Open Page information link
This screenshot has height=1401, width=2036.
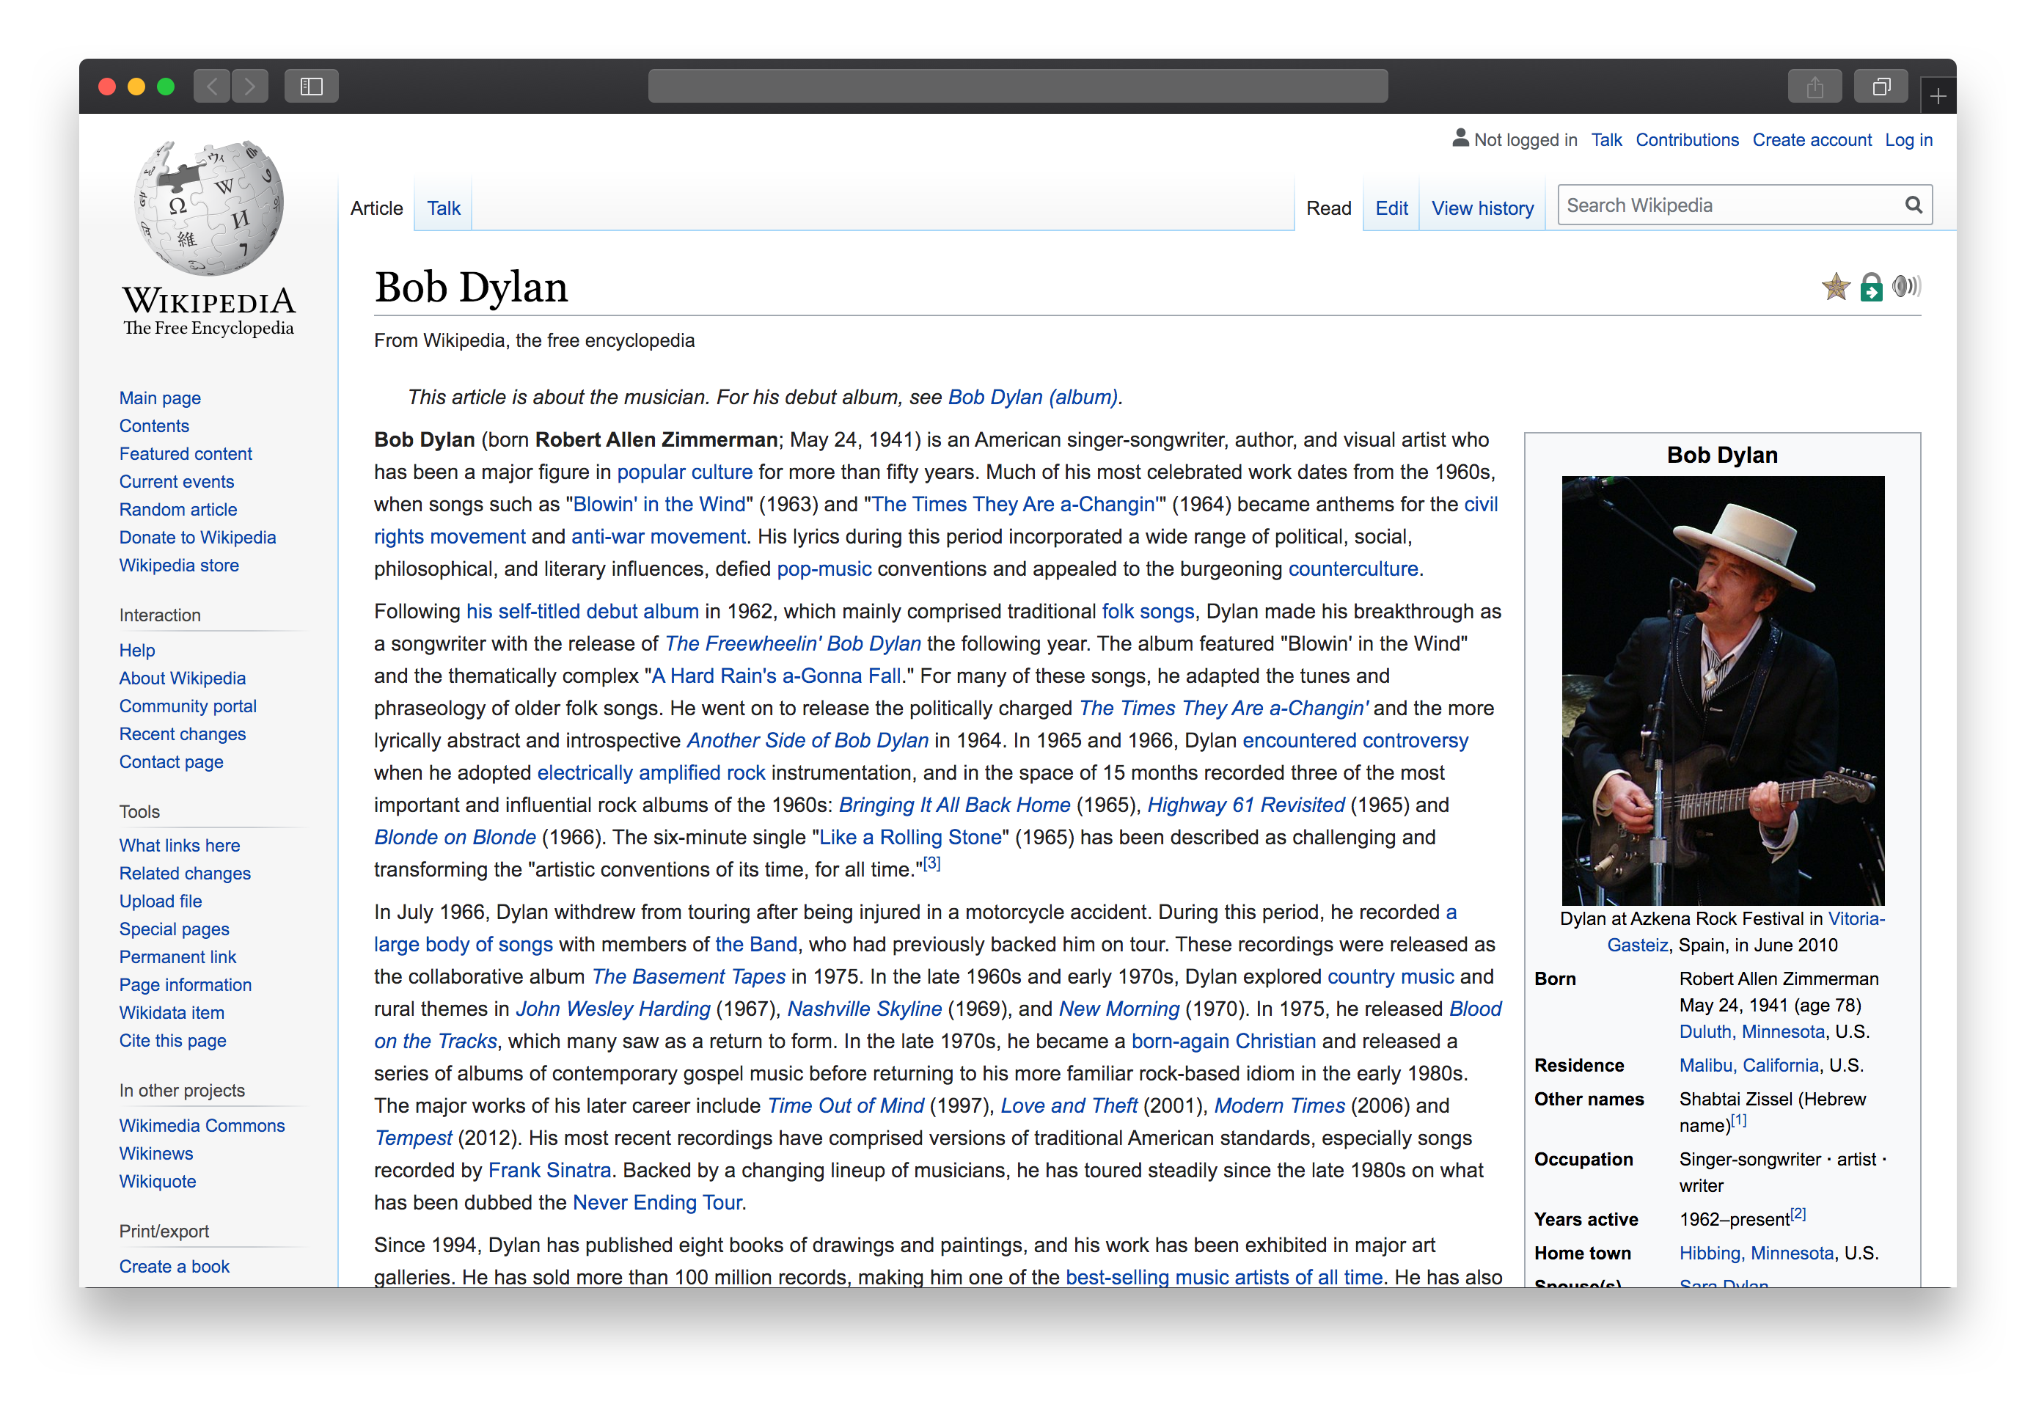pos(185,985)
